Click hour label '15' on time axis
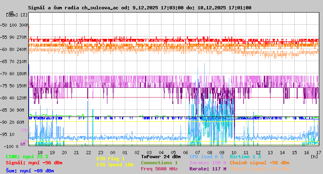The height and width of the screenshot is (174, 323). pyautogui.click(x=295, y=153)
